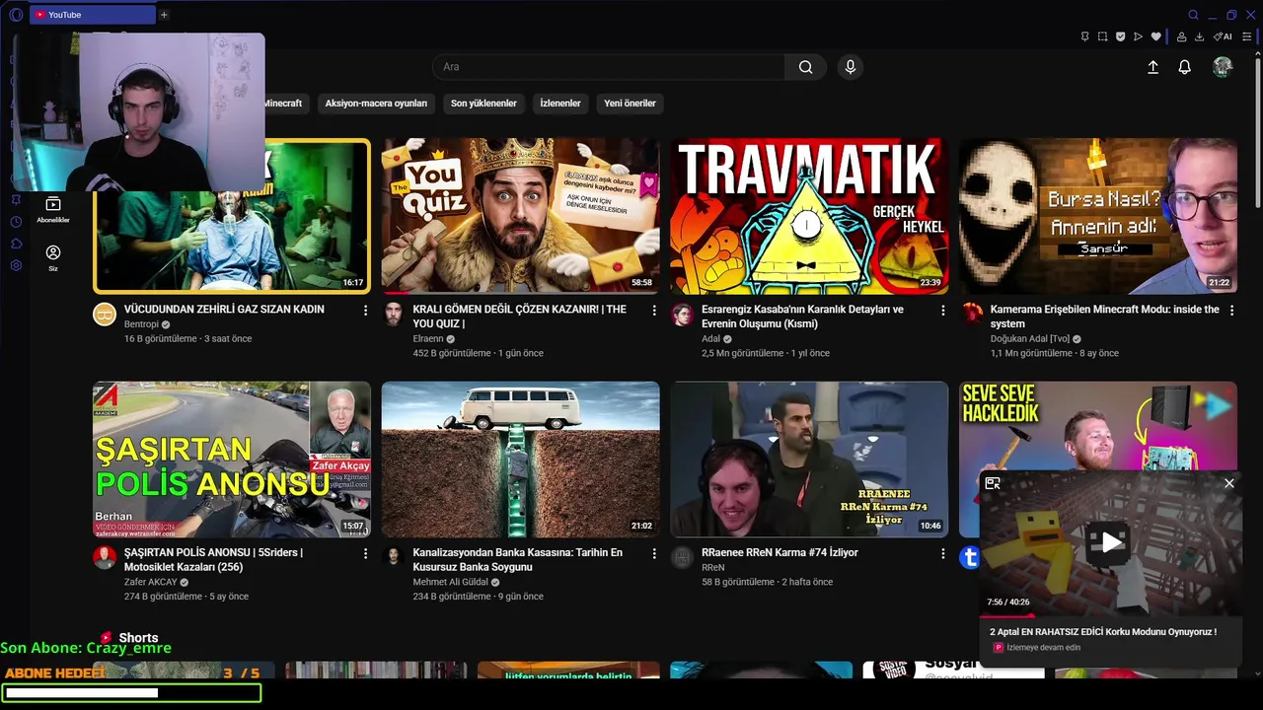This screenshot has height=710, width=1263.
Task: Open Abonelikler in YouTube mini guide
Action: pyautogui.click(x=53, y=209)
